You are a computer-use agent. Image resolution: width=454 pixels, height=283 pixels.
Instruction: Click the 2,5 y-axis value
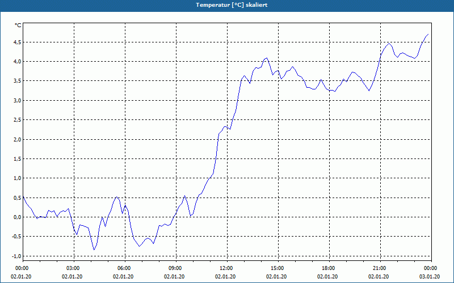[x=18, y=120]
